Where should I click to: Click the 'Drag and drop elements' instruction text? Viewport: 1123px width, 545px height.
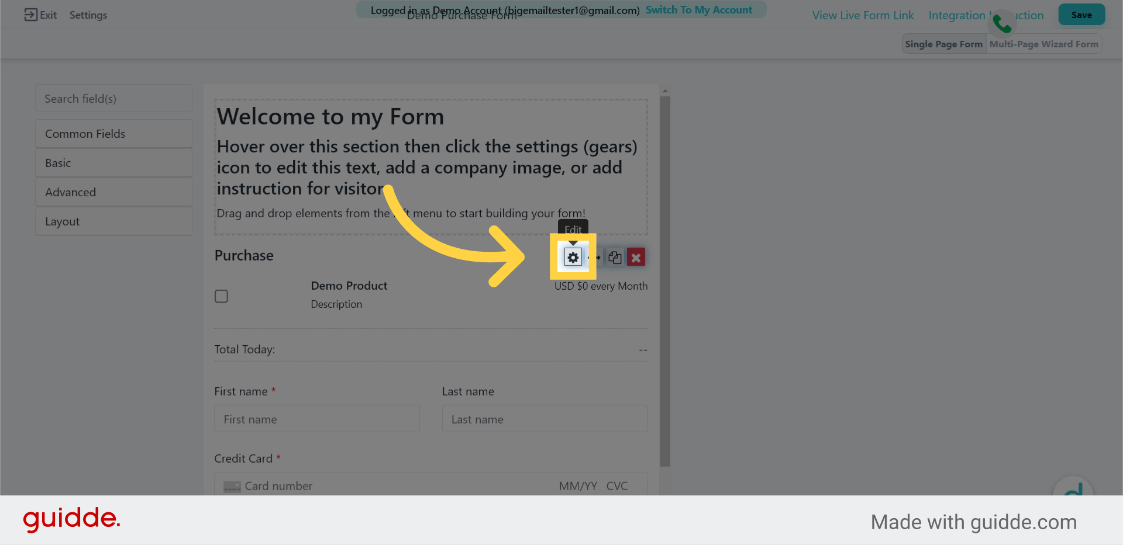[401, 213]
